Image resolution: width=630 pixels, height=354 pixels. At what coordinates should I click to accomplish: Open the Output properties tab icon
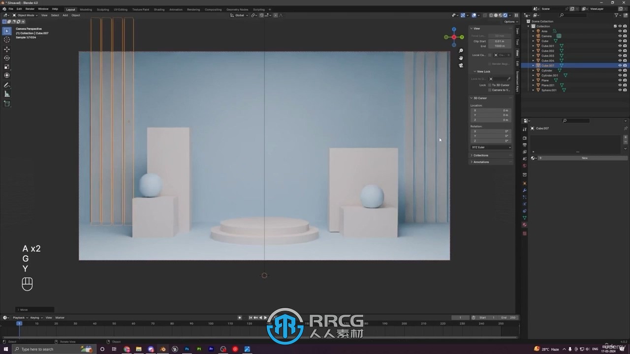(x=525, y=145)
